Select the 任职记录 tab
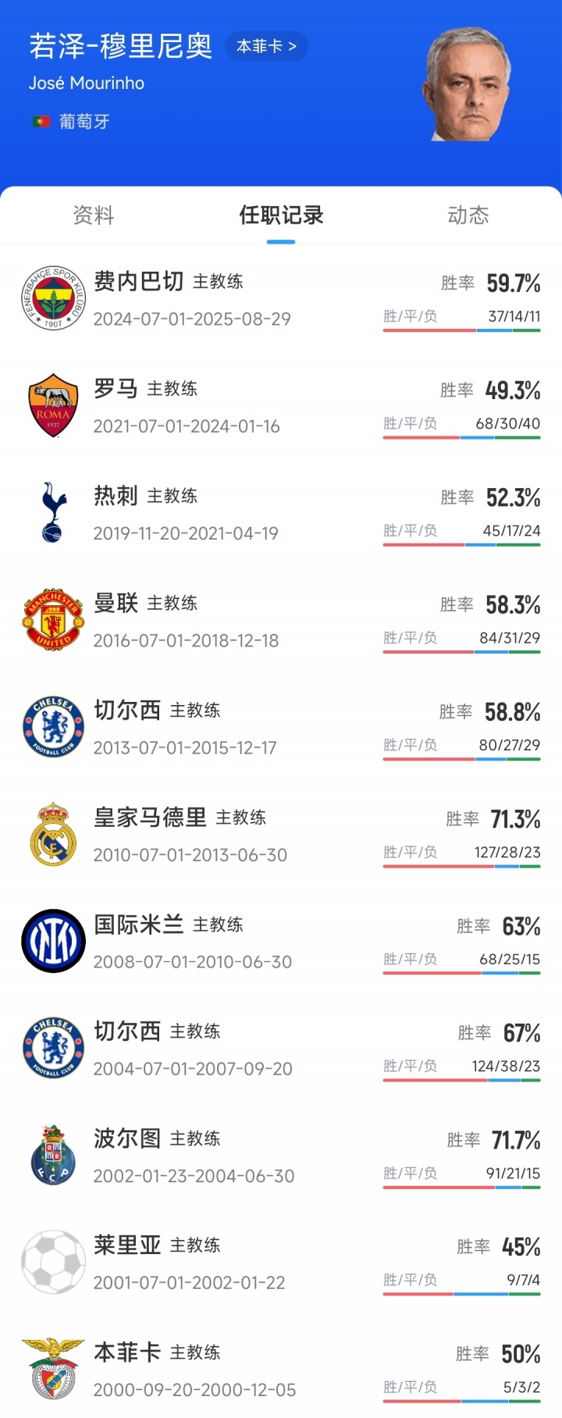Image resolution: width=562 pixels, height=1418 pixels. (281, 215)
